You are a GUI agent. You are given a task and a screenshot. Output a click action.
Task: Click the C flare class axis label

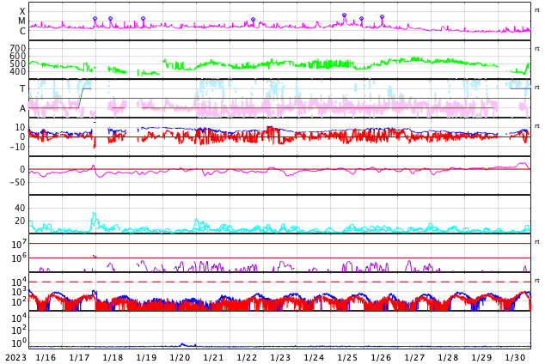click(x=22, y=31)
